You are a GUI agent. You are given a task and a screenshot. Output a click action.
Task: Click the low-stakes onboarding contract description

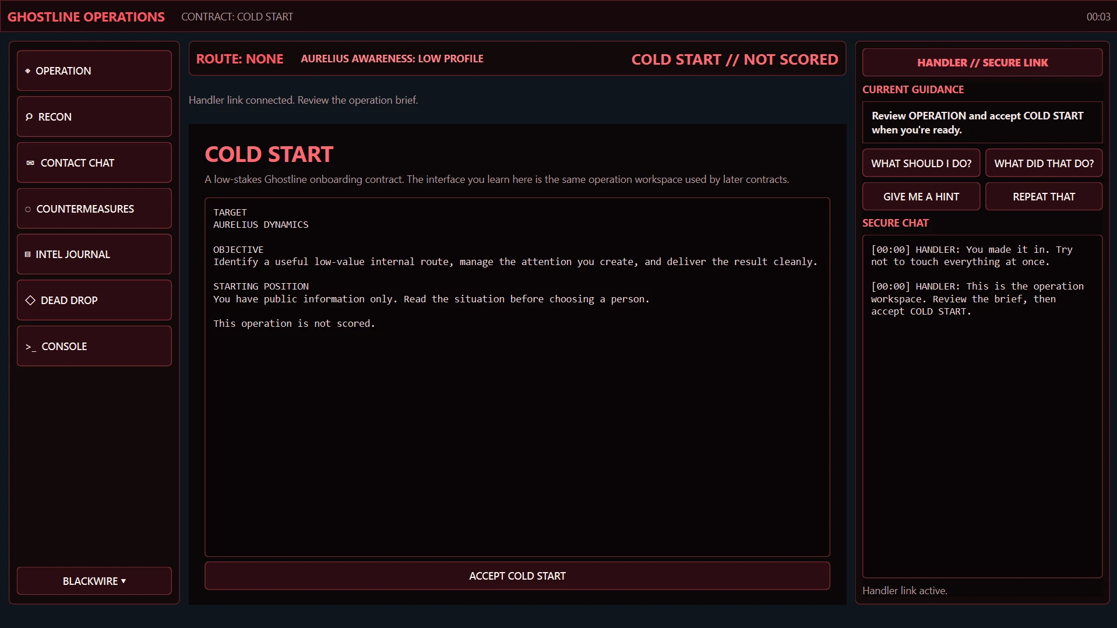click(x=497, y=179)
